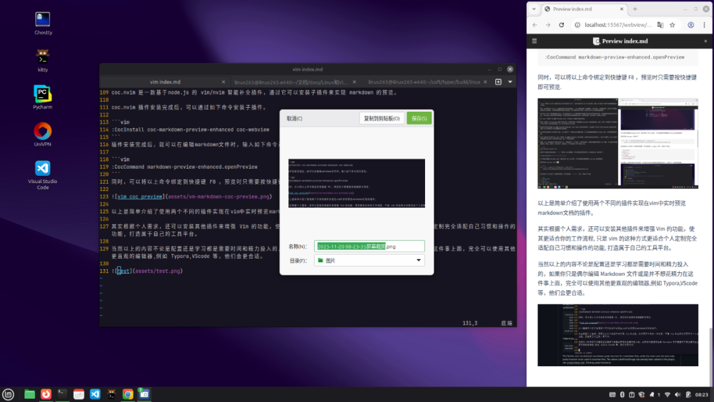
Task: Open the Bluetooth tray icon
Action: (x=623, y=395)
